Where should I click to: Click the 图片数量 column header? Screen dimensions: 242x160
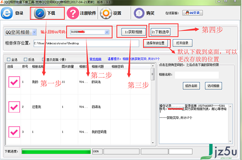(x=68, y=67)
